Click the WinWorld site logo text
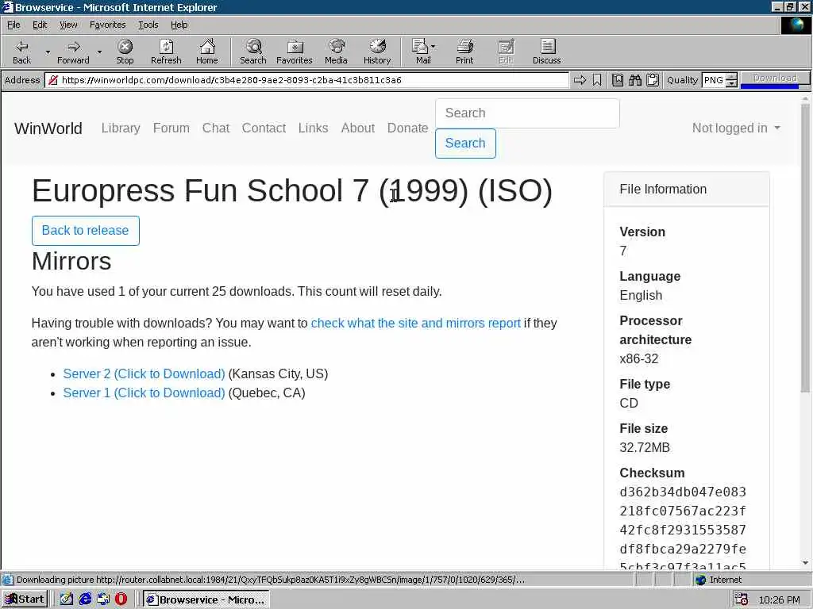 click(48, 128)
